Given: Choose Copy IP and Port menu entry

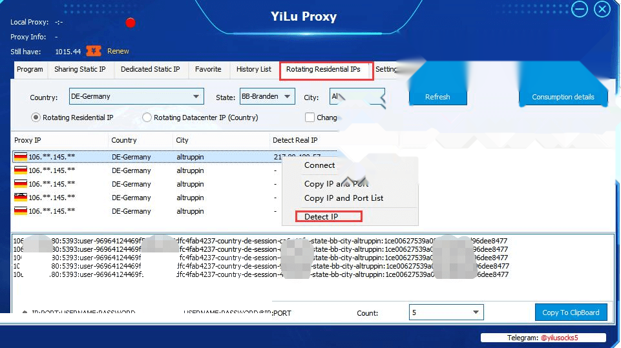Looking at the screenshot, I should tap(336, 184).
